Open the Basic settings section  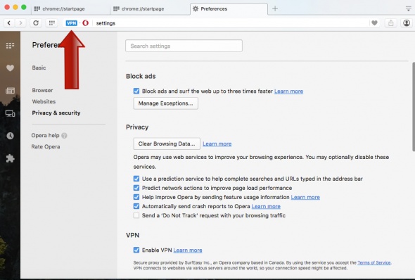39,68
